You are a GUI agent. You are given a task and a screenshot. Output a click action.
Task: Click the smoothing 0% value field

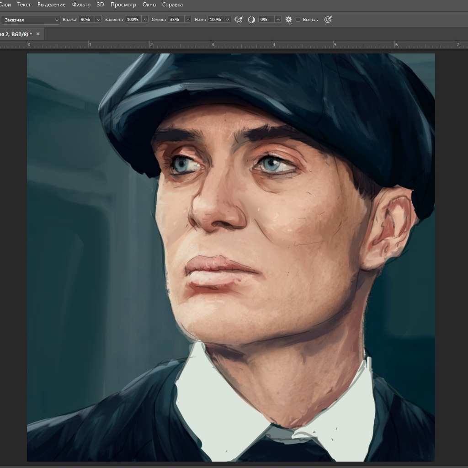[x=266, y=19]
